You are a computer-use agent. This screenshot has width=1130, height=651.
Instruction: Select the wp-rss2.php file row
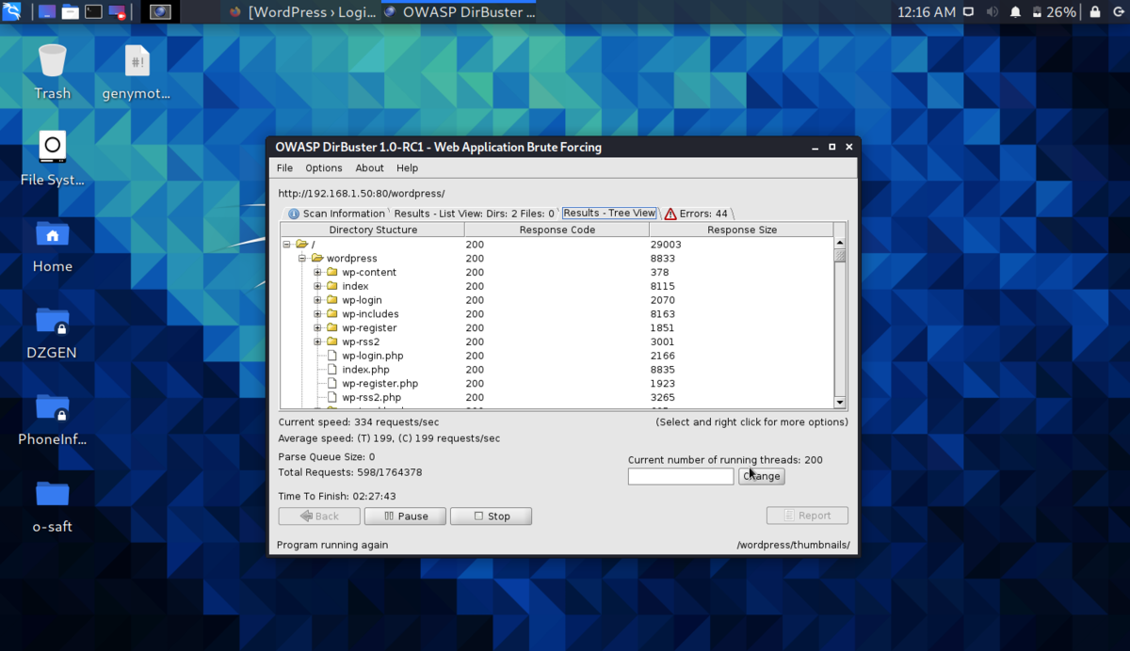[557, 398]
